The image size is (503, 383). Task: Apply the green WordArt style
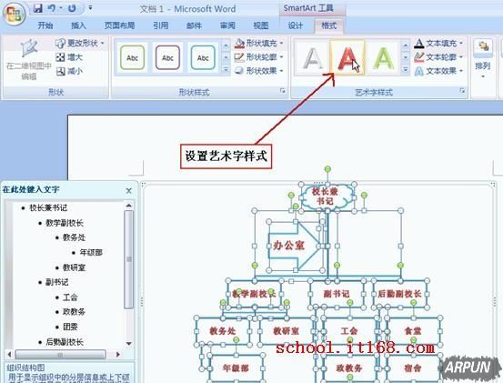click(x=383, y=58)
